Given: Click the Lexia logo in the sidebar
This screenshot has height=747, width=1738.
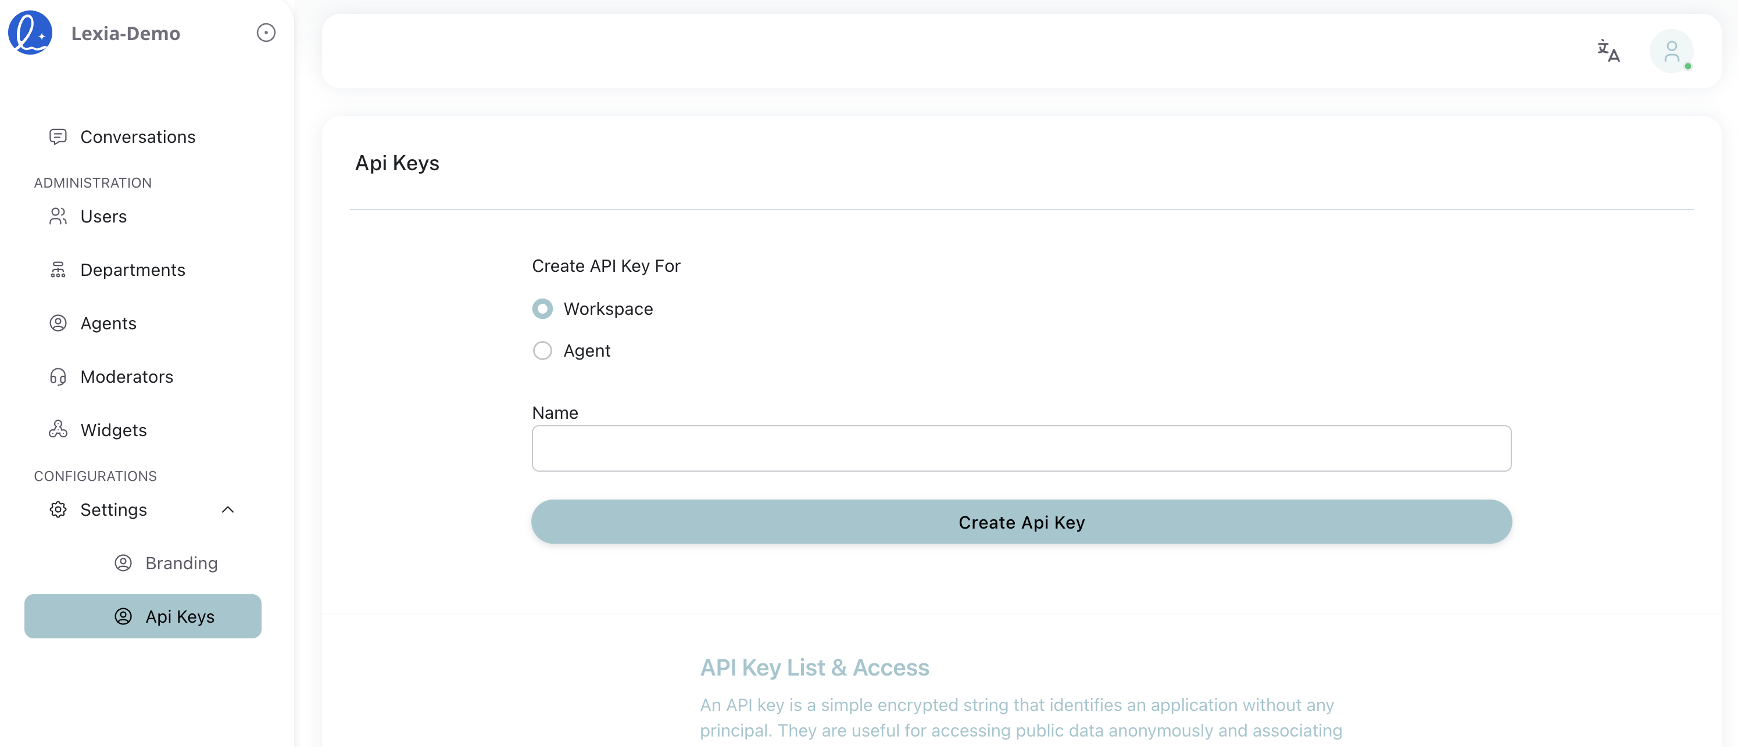Looking at the screenshot, I should pyautogui.click(x=30, y=33).
